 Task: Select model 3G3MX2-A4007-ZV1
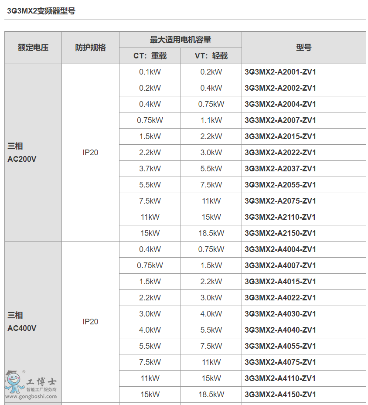pyautogui.click(x=280, y=265)
